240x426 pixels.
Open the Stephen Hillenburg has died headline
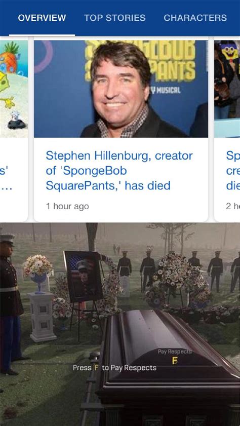(119, 171)
